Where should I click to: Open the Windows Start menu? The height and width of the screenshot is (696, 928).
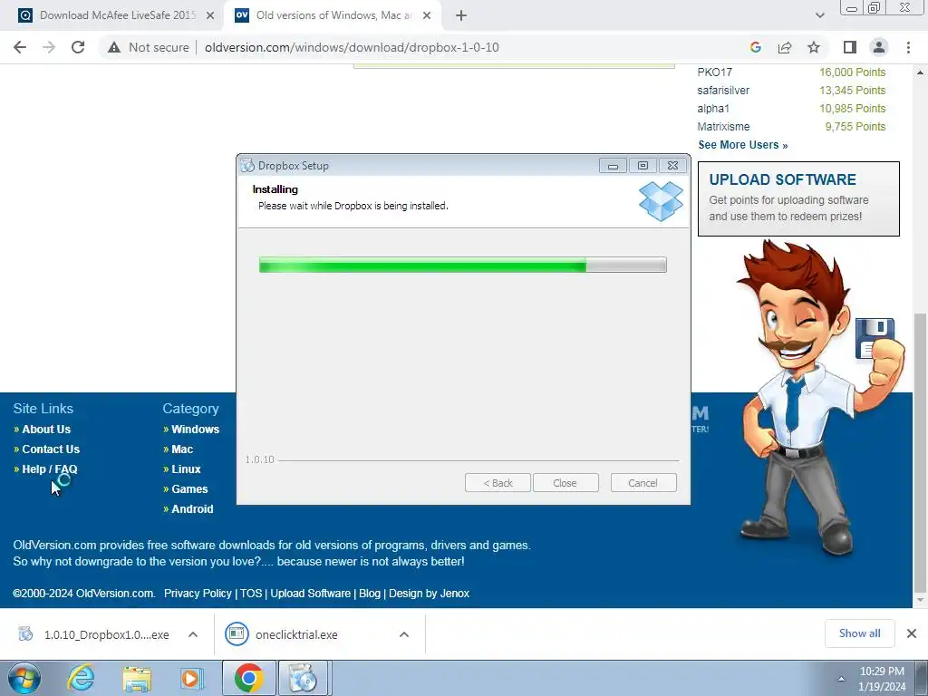[24, 678]
